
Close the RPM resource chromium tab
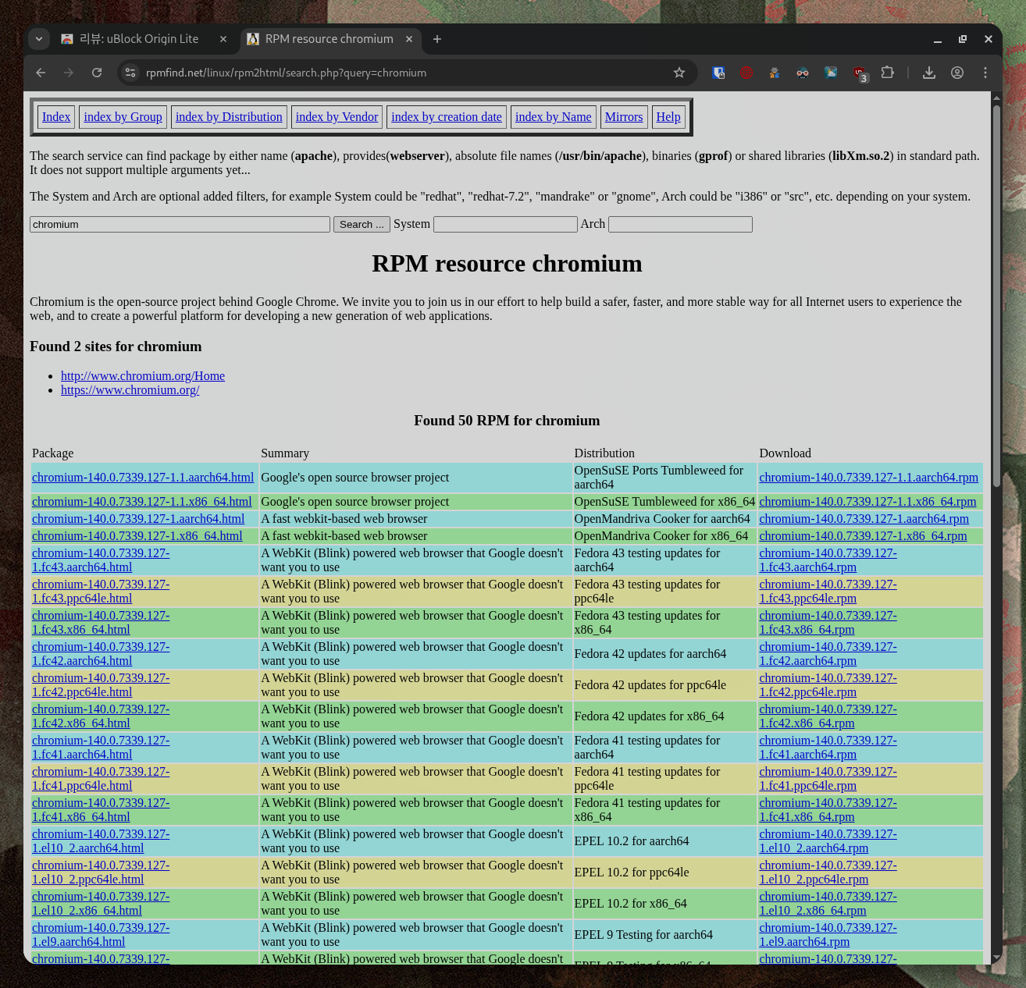point(408,39)
